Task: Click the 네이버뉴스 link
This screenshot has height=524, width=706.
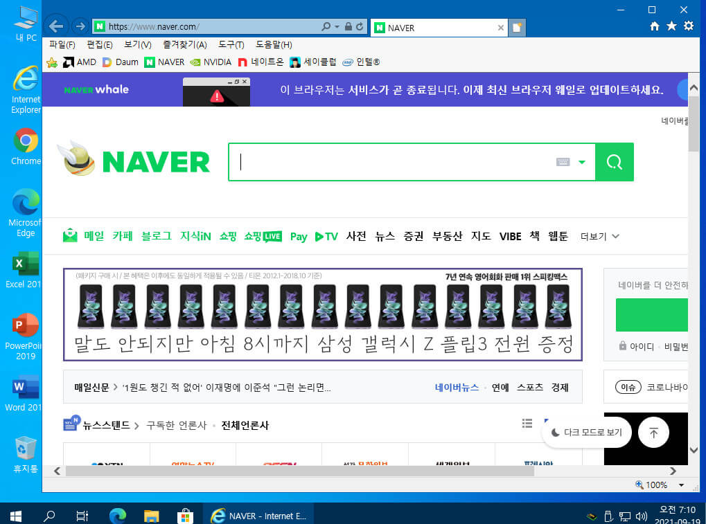Action: coord(457,387)
